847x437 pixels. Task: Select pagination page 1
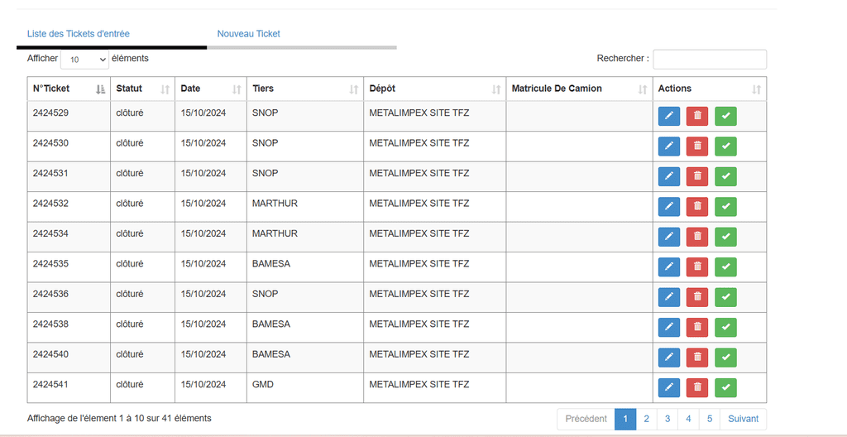[x=625, y=419]
